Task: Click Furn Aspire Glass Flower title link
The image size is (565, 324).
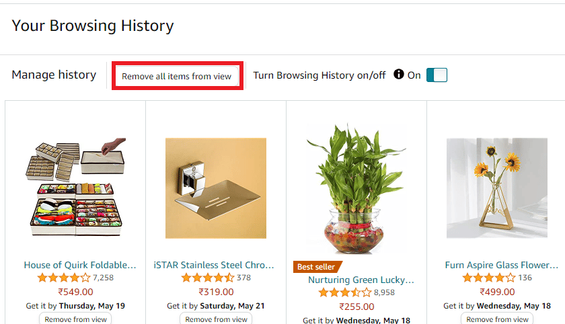Action: (x=502, y=265)
